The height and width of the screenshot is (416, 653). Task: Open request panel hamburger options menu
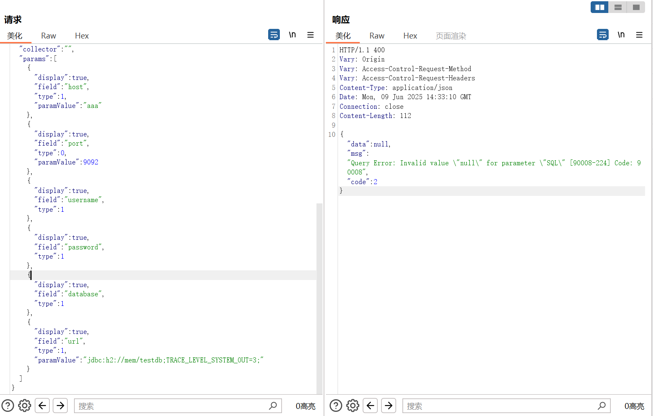point(310,35)
